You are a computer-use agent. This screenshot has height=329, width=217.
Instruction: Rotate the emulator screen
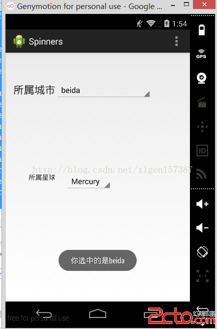pyautogui.click(x=202, y=252)
